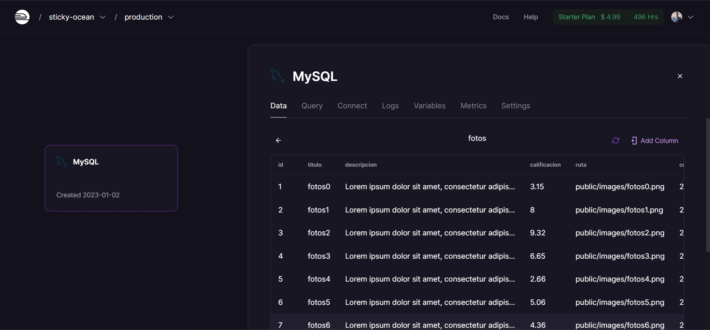
Task: Switch to the Query tab
Action: [312, 106]
